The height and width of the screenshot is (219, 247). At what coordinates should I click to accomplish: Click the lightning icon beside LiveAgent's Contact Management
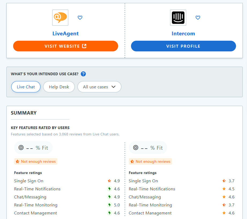(x=109, y=213)
